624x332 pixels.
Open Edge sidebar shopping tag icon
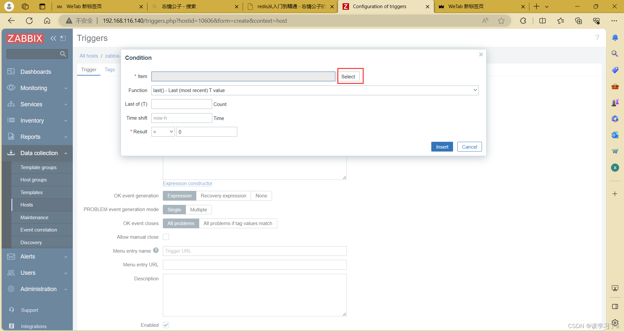[x=615, y=70]
